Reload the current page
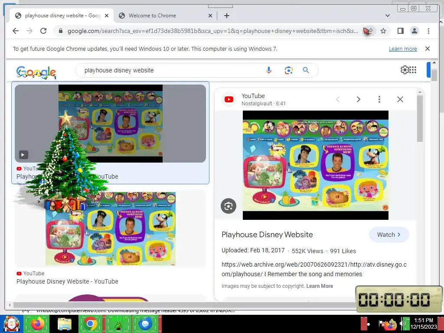 [x=43, y=31]
